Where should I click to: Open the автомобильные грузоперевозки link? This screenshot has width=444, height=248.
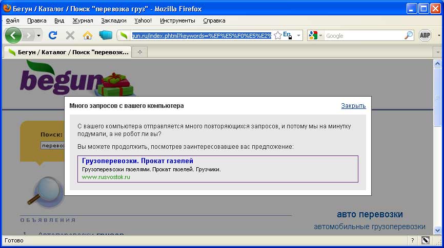(370, 227)
